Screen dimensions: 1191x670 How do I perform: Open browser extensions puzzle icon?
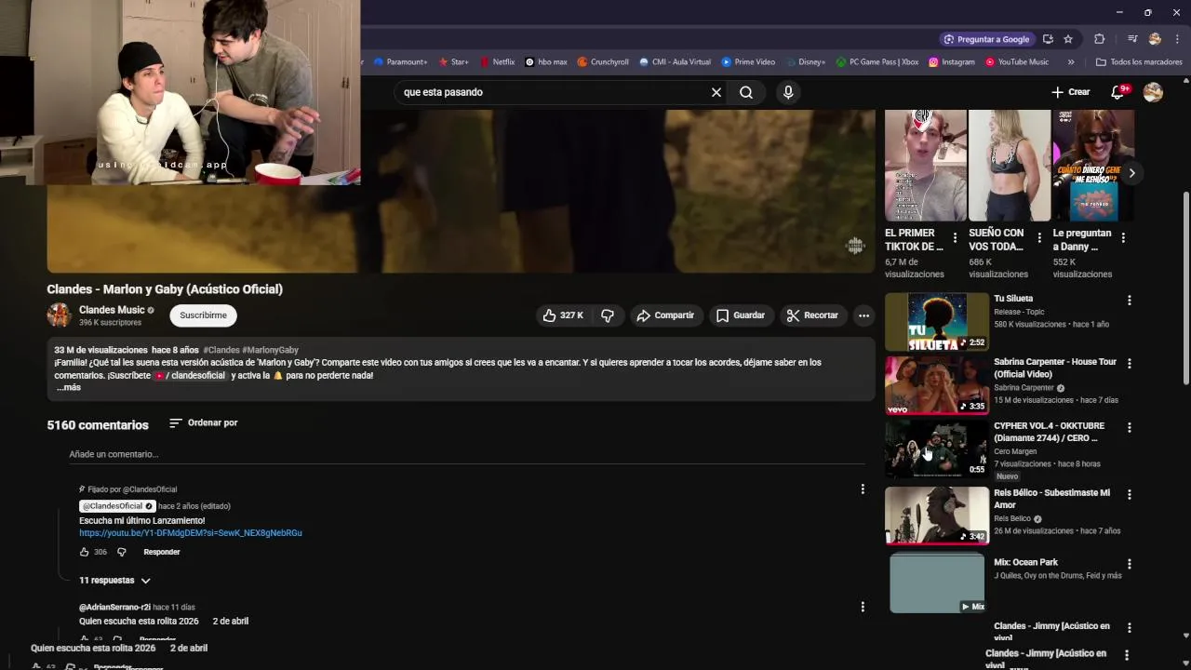point(1099,39)
